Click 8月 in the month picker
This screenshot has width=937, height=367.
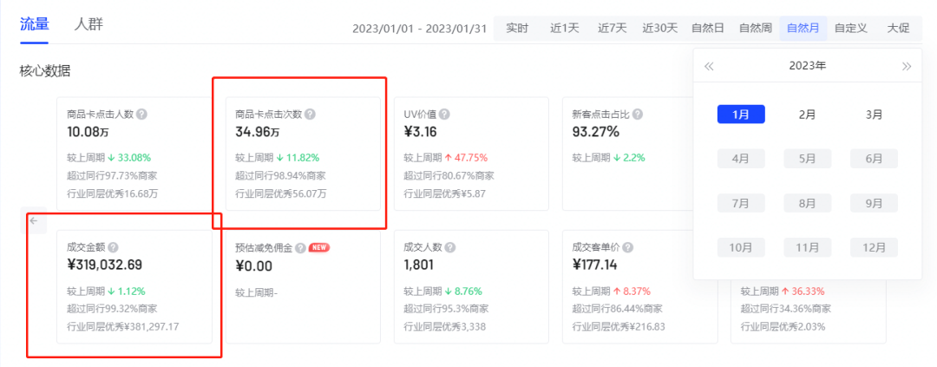point(808,203)
